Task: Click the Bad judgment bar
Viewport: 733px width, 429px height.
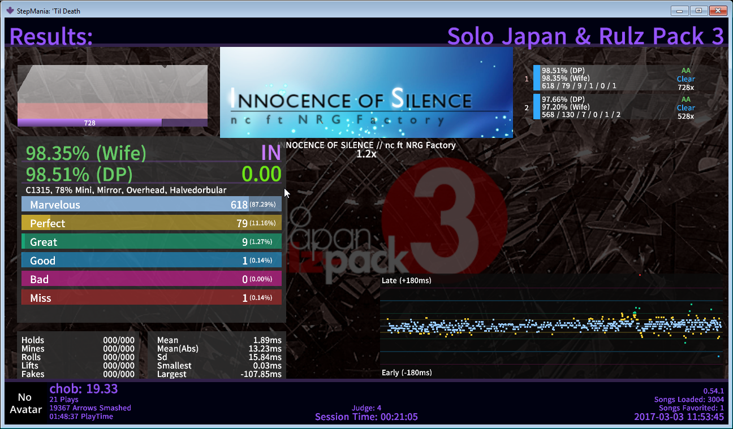Action: [152, 279]
